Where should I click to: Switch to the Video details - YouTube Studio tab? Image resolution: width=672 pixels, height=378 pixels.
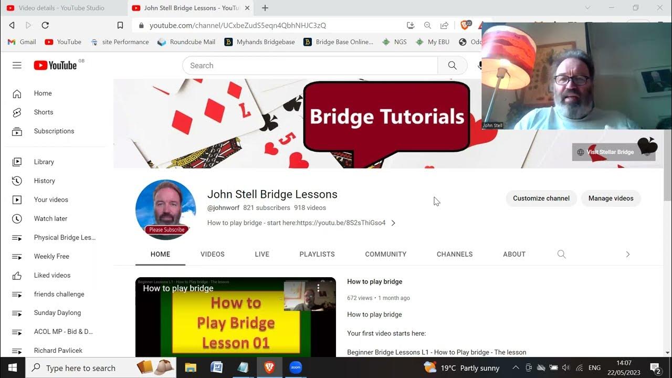62,8
